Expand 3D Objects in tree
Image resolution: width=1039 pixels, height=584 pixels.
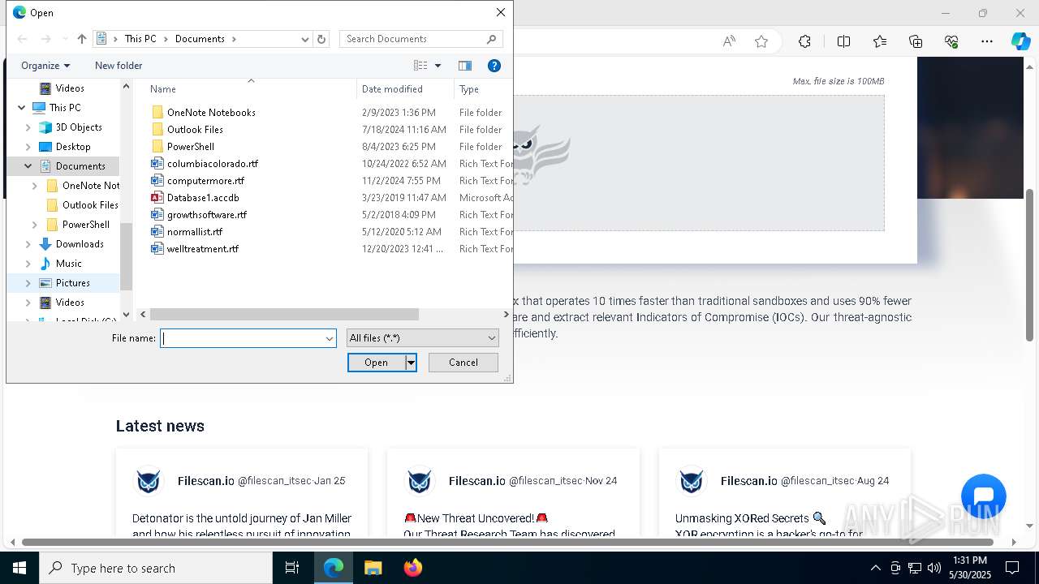click(28, 127)
